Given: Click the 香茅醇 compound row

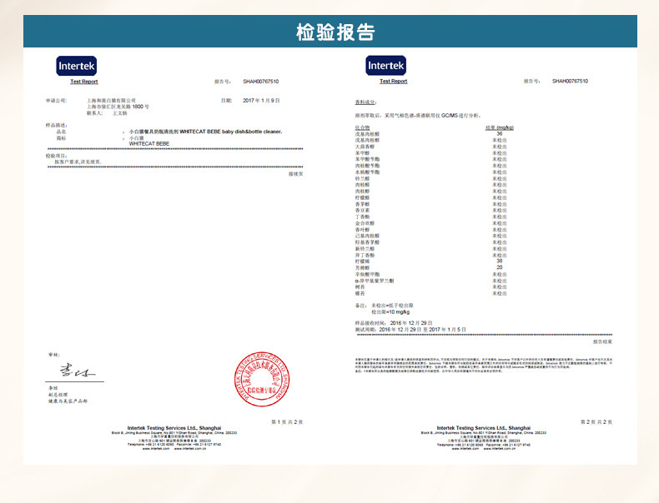Looking at the screenshot, I should click(430, 204).
